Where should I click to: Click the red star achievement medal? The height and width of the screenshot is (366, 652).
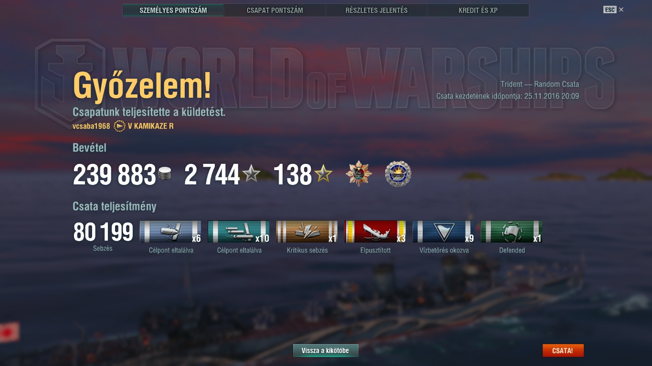(x=359, y=174)
